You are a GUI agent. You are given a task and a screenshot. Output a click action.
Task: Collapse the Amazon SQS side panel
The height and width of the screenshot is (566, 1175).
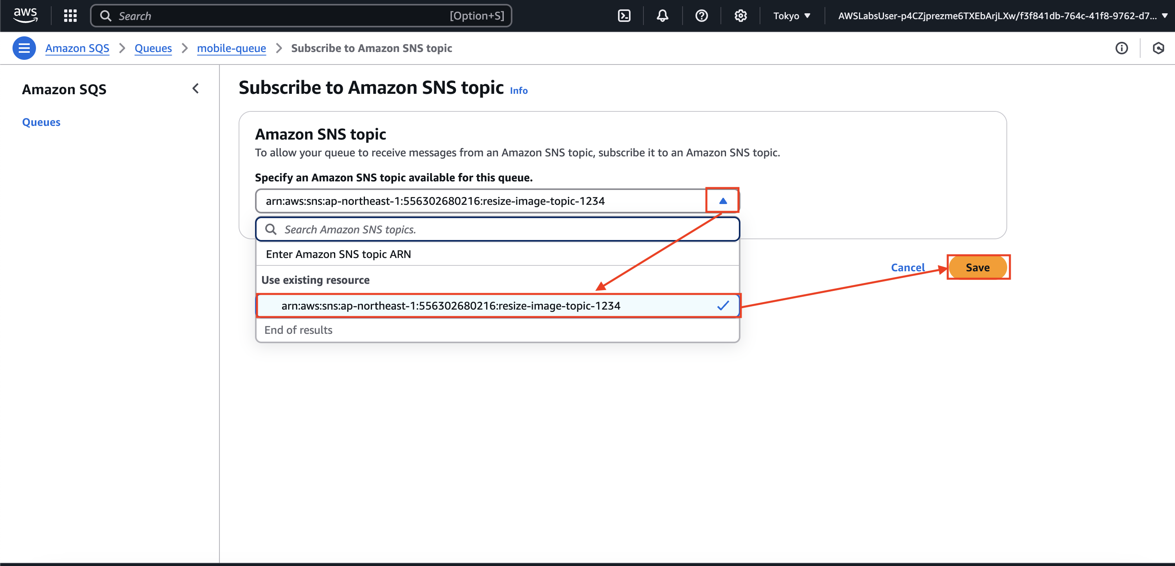point(196,88)
